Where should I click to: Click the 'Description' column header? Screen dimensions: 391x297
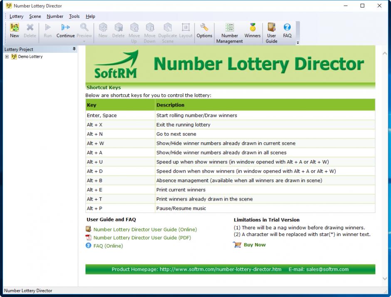coord(265,105)
